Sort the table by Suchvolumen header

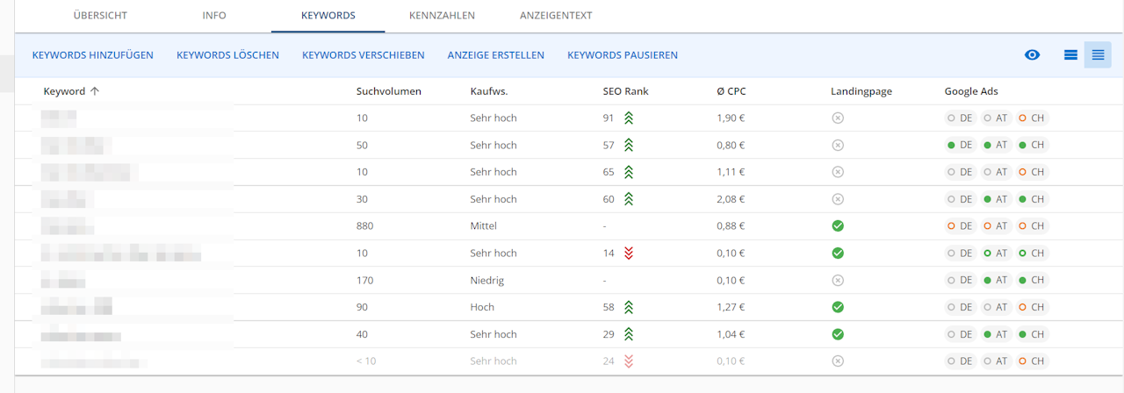coord(388,91)
